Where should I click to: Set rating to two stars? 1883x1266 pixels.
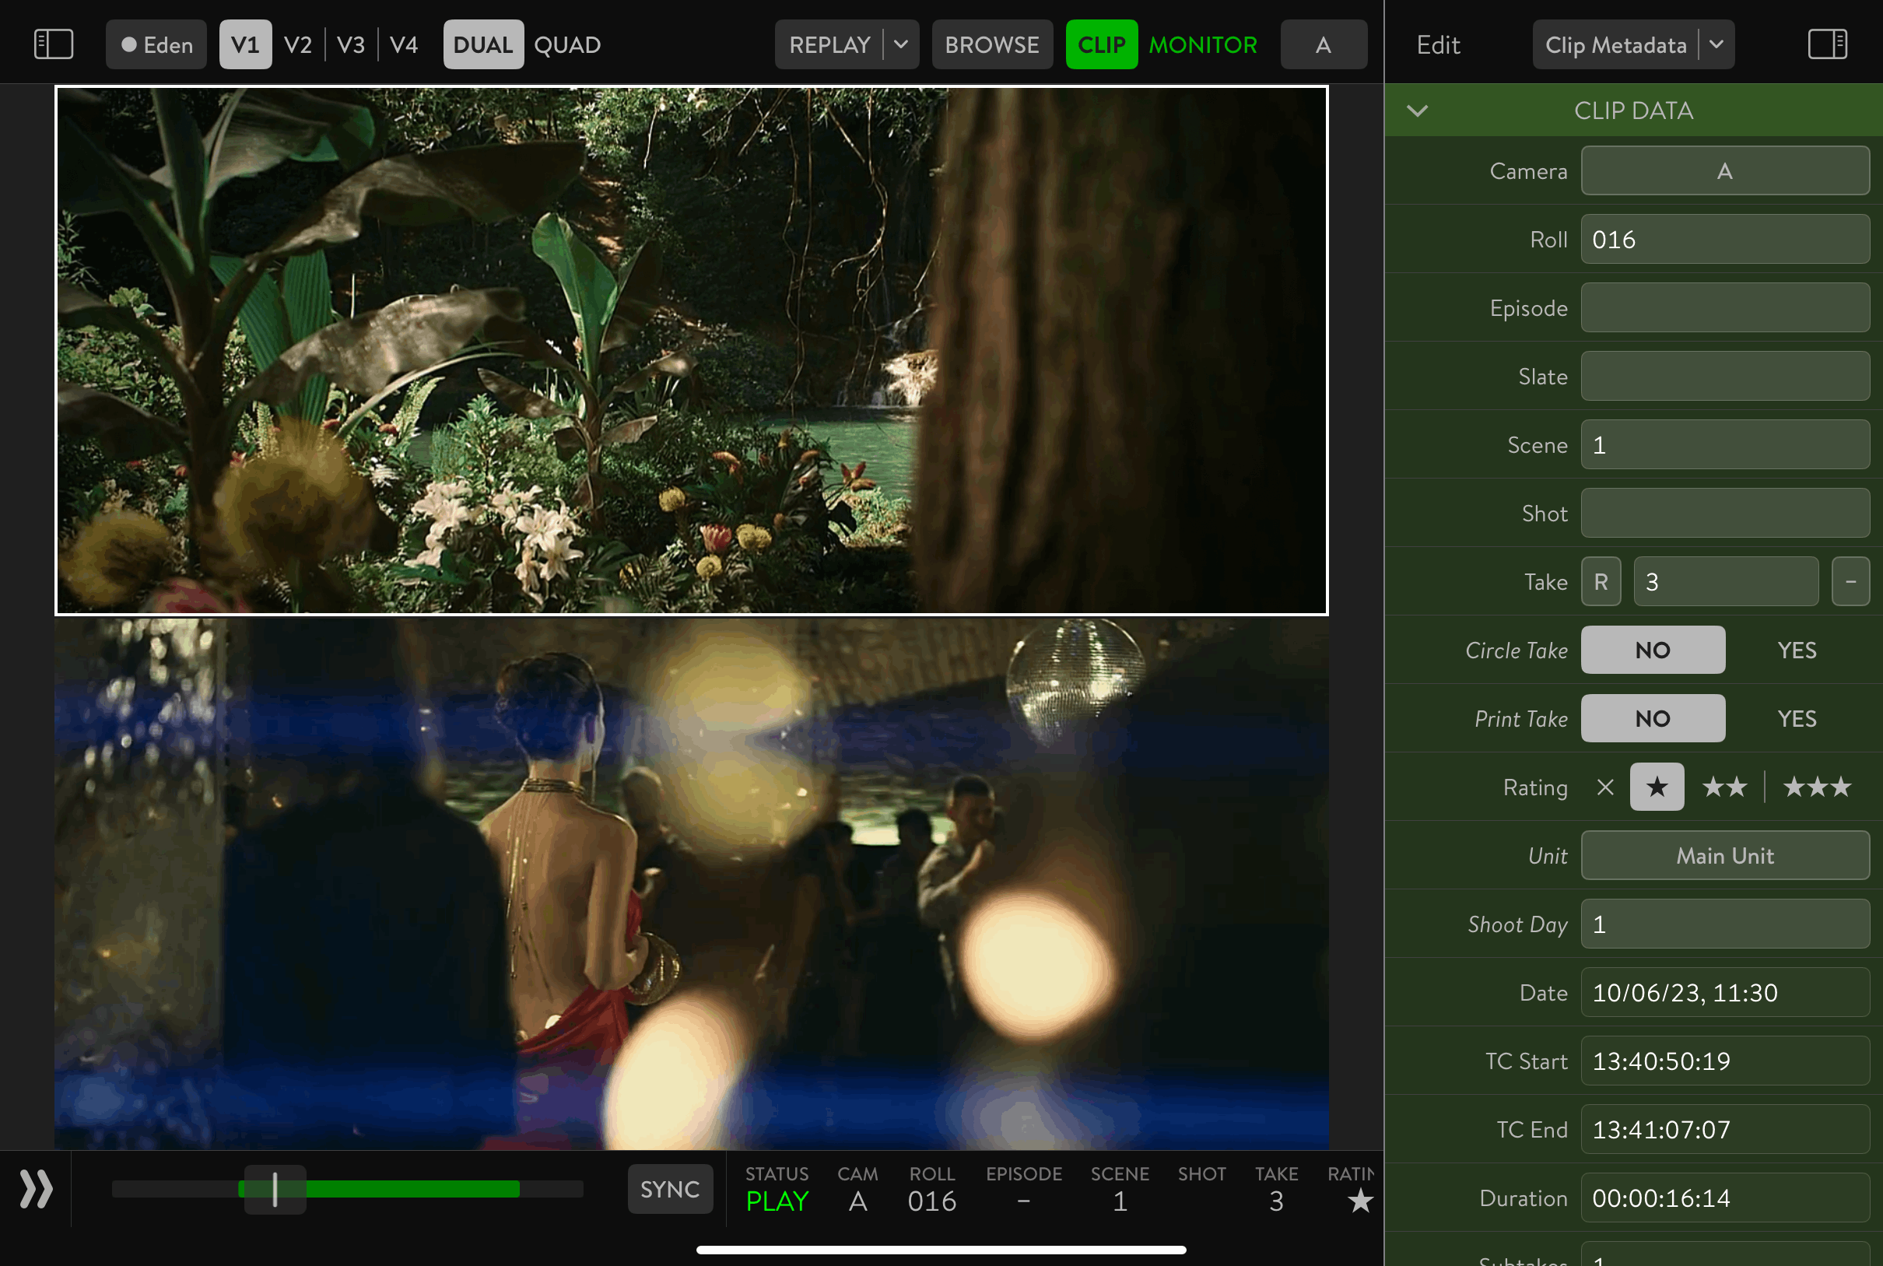[x=1724, y=787]
